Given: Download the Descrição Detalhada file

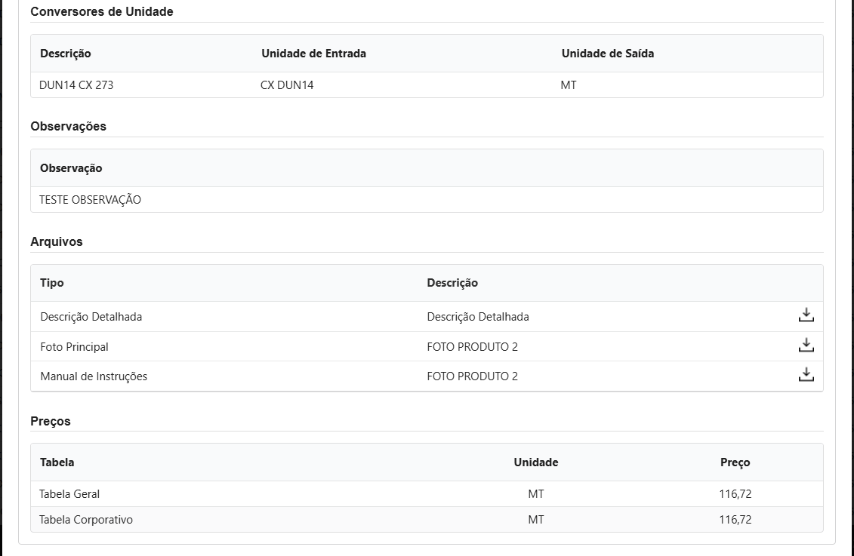Looking at the screenshot, I should click(806, 315).
